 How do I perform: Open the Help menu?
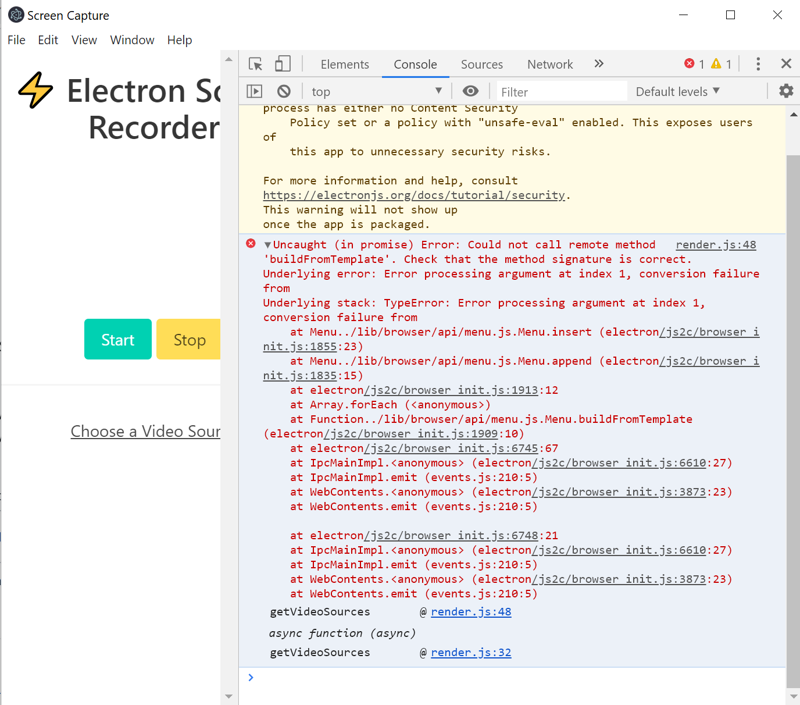(x=179, y=40)
